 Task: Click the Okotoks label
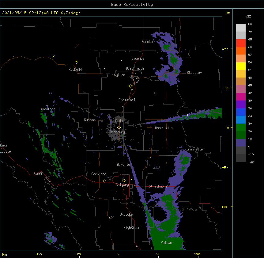(x=126, y=214)
